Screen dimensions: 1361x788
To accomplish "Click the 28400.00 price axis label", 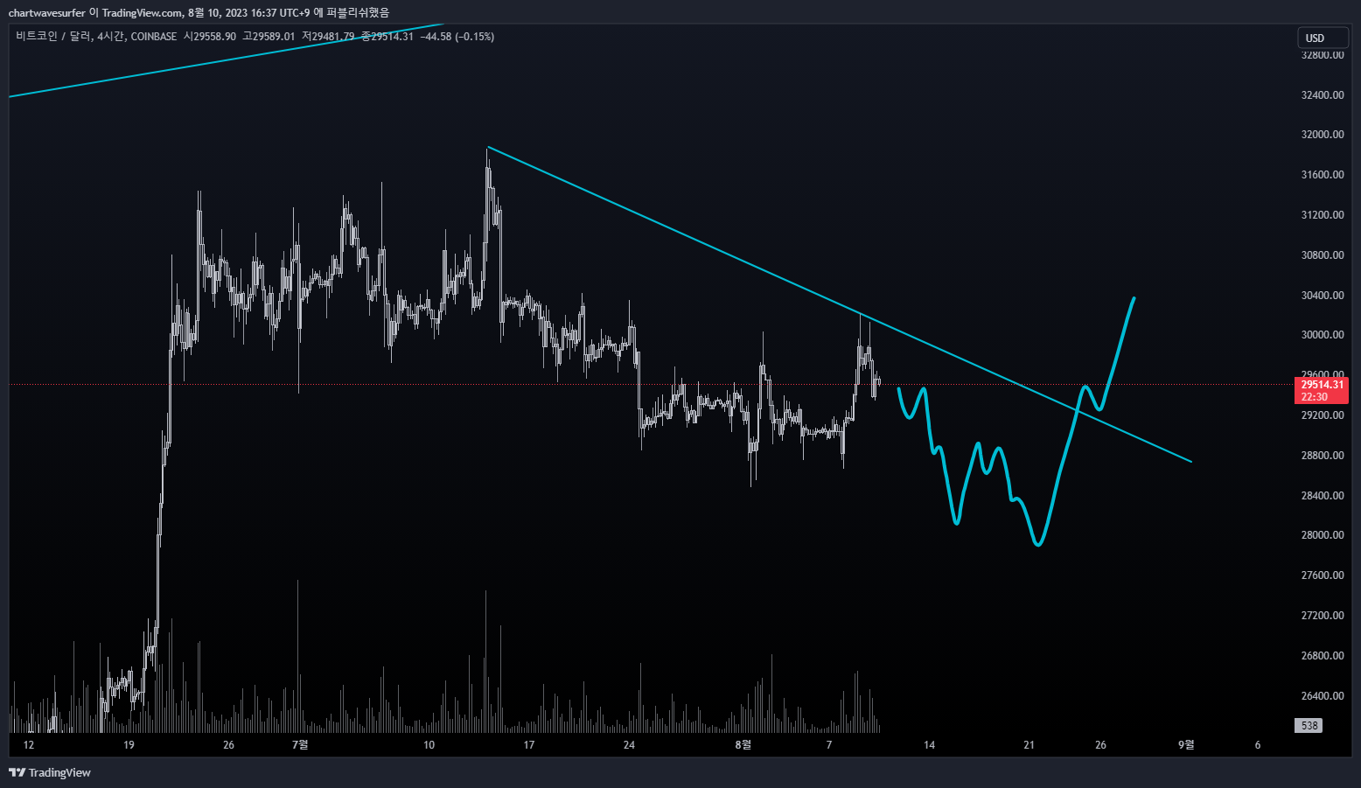I will pos(1323,496).
